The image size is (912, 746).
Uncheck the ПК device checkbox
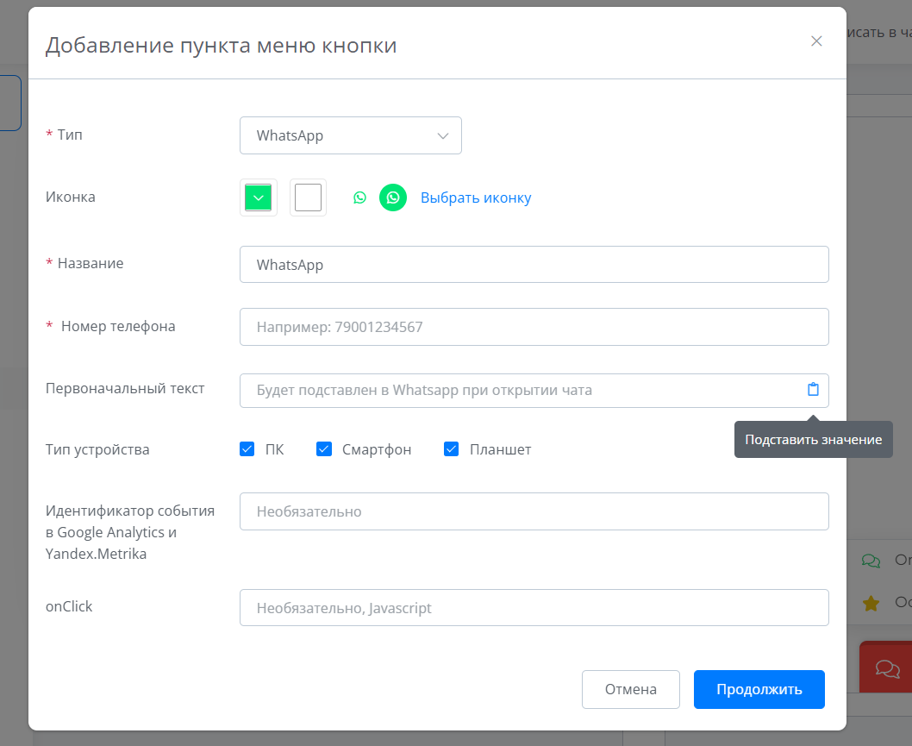tap(247, 449)
